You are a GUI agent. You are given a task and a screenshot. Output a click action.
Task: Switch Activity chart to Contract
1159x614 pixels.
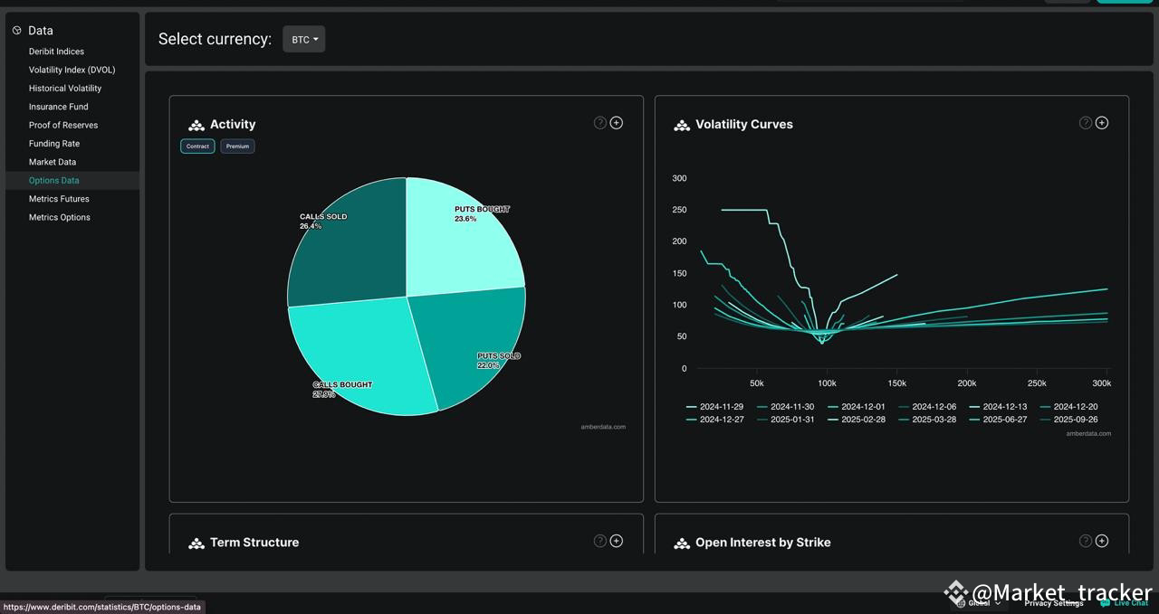point(197,146)
